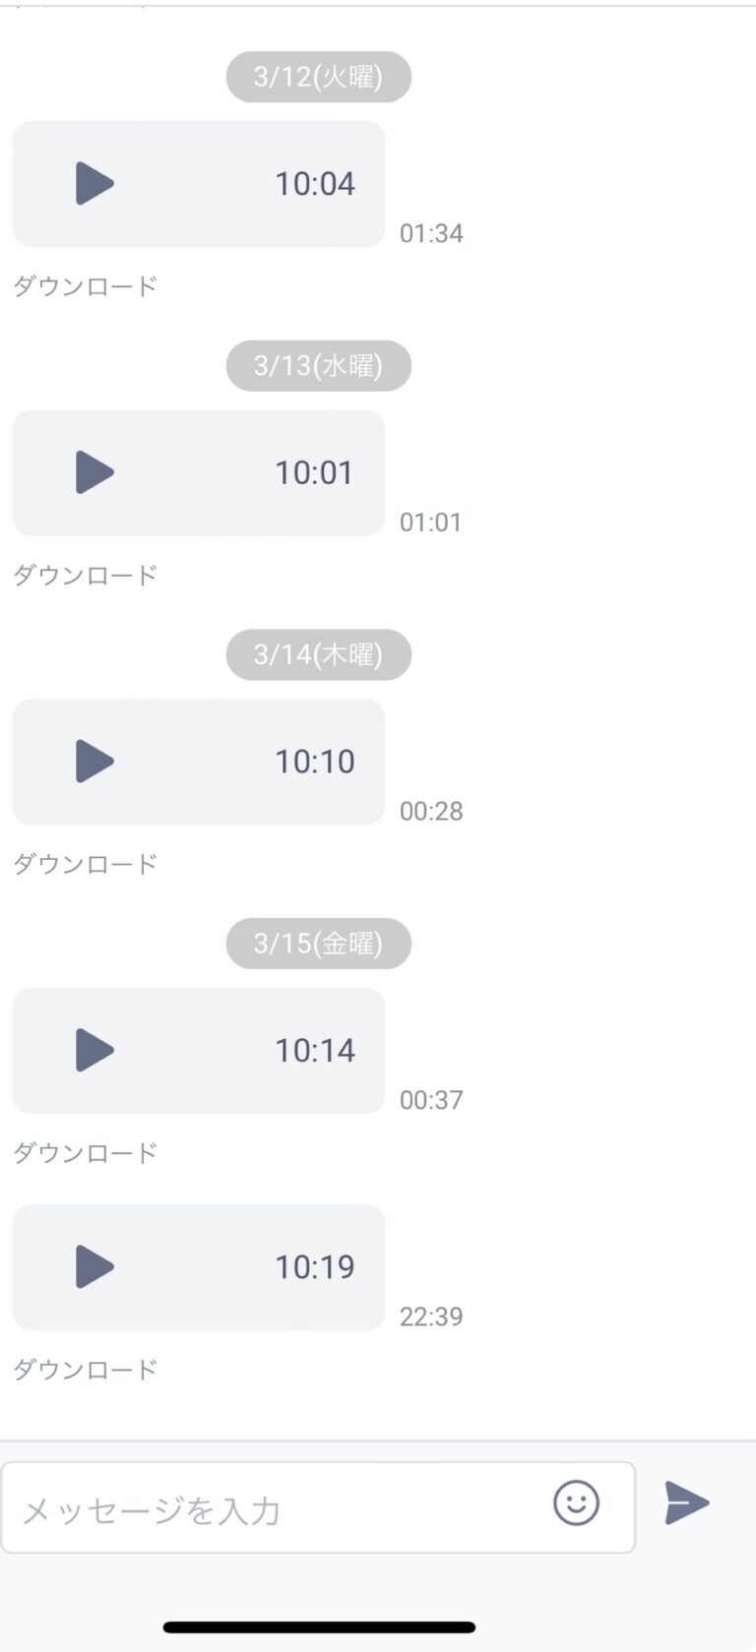Tap the 10:04 duration on first audio bubble
The height and width of the screenshot is (1652, 756).
[x=315, y=184]
